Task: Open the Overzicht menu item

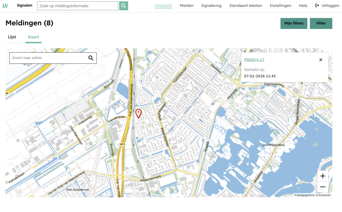Action: [x=163, y=6]
